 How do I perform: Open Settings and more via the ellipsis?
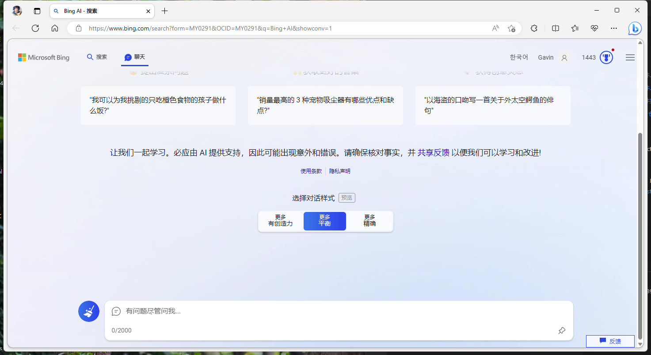[614, 28]
